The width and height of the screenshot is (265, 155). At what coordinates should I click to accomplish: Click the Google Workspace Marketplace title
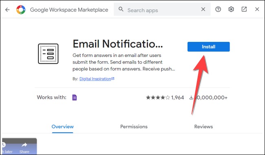pyautogui.click(x=69, y=10)
